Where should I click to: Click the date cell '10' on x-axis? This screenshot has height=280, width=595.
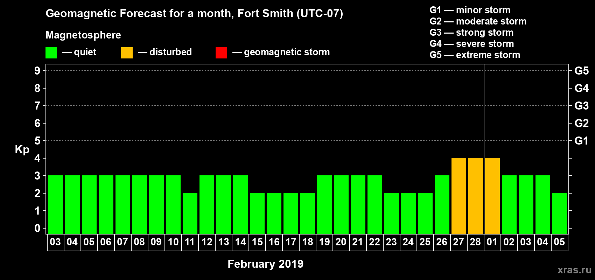173,242
